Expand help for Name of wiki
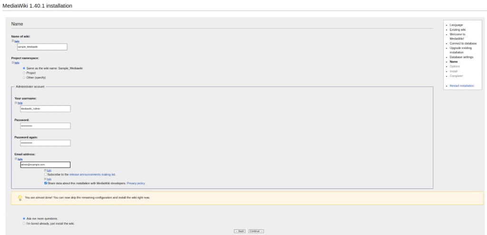The width and height of the screenshot is (487, 235). [x=17, y=41]
